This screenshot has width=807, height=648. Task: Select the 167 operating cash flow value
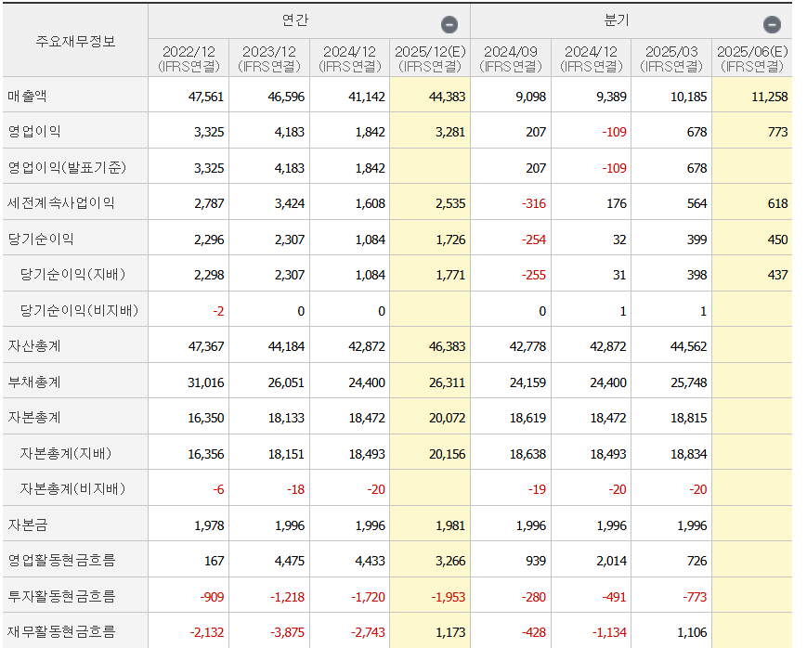[x=215, y=561]
